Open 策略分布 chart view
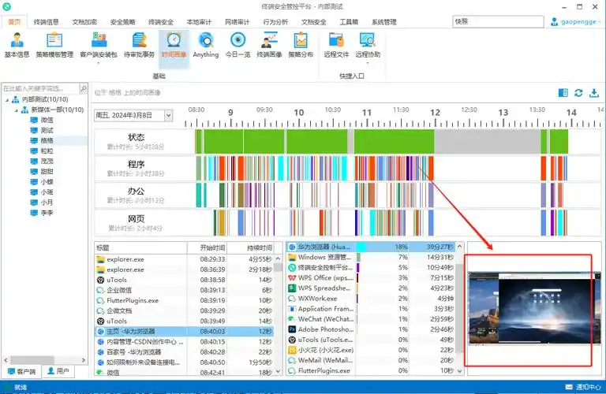 (300, 44)
